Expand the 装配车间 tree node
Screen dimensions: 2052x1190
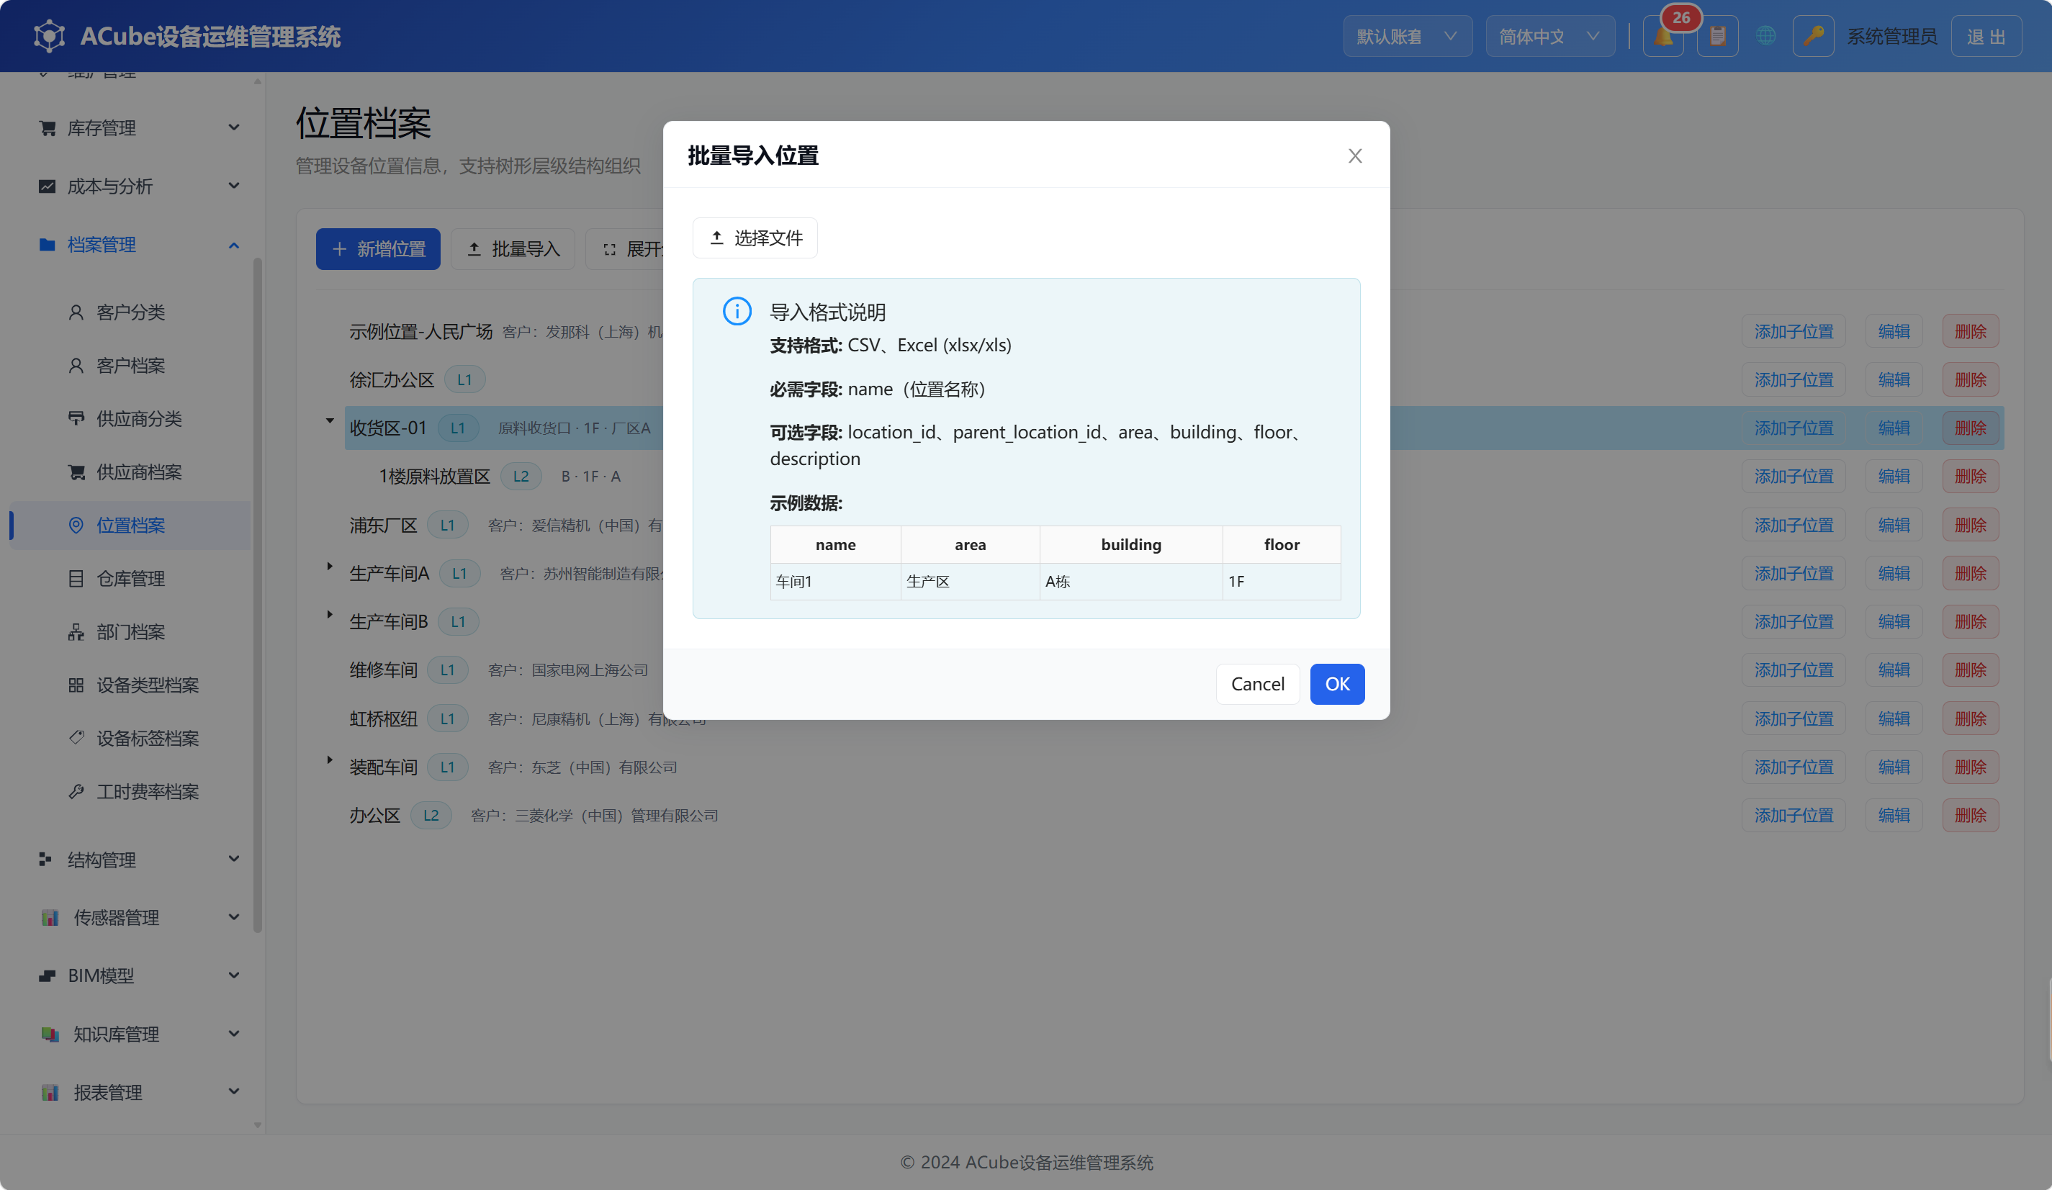330,759
